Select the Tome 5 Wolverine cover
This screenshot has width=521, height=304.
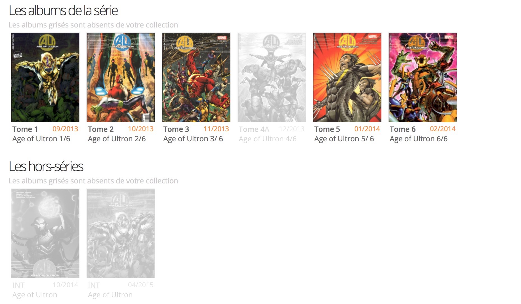tap(347, 77)
